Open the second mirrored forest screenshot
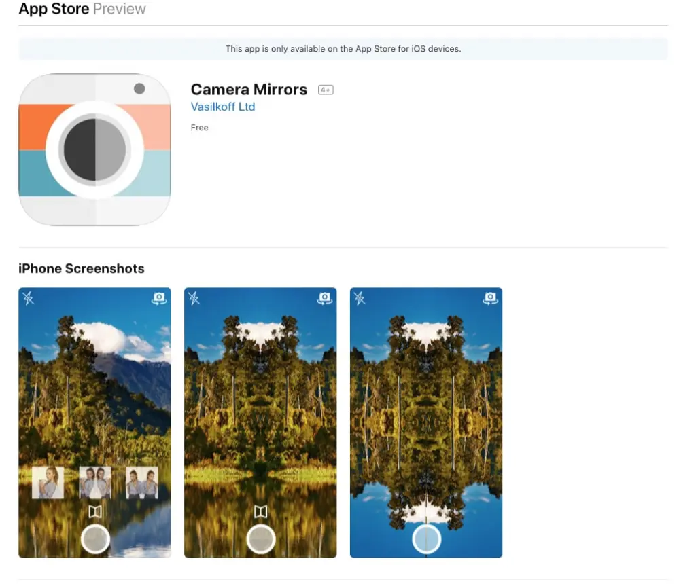Screen dimensions: 696x584 [x=260, y=422]
